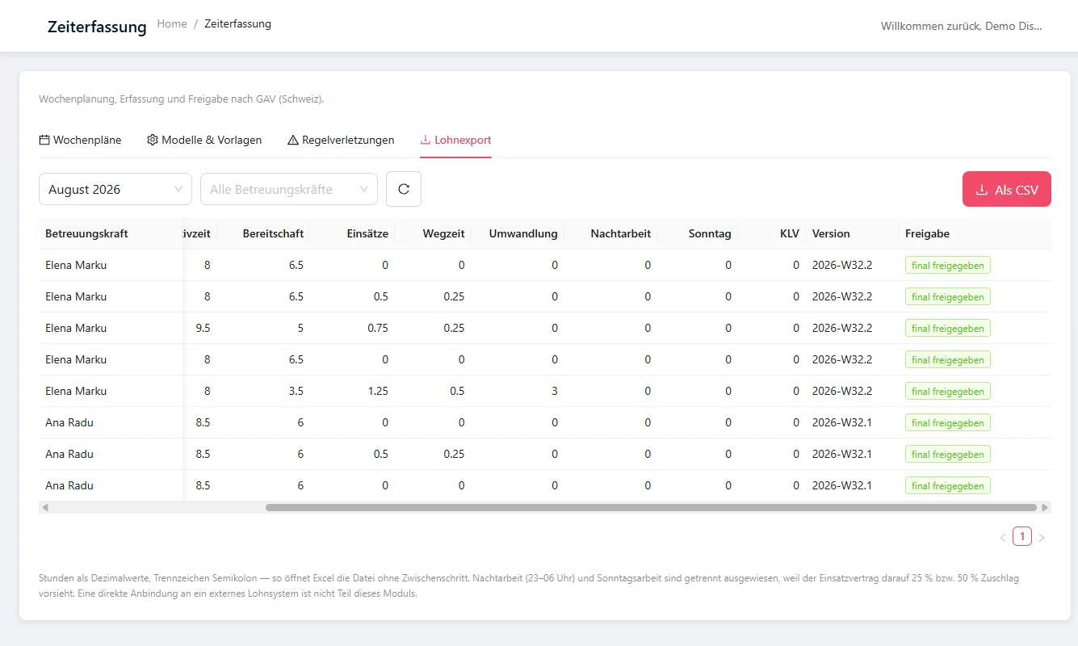Viewport: 1078px width, 646px height.
Task: Select the Lohnexport tab
Action: [x=455, y=140]
